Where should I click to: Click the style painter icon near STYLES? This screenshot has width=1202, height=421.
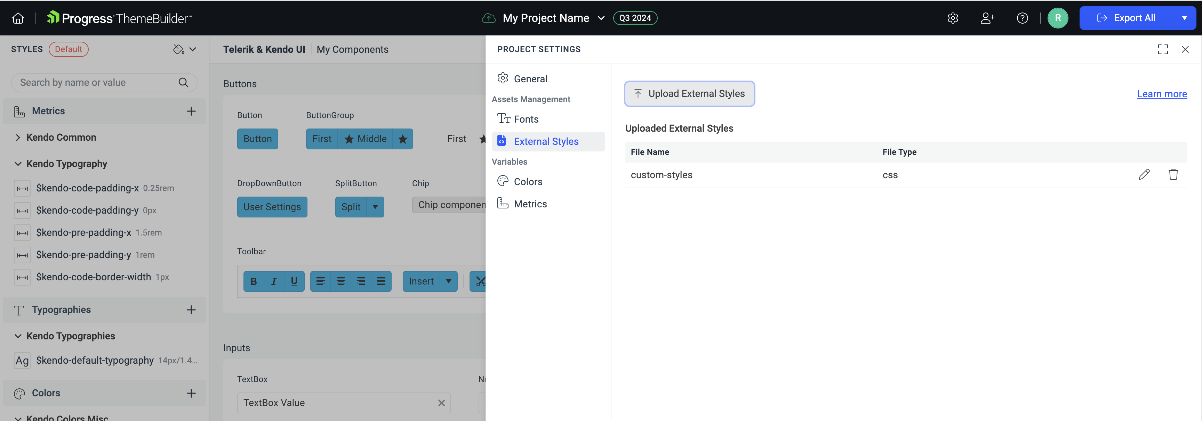coord(179,49)
